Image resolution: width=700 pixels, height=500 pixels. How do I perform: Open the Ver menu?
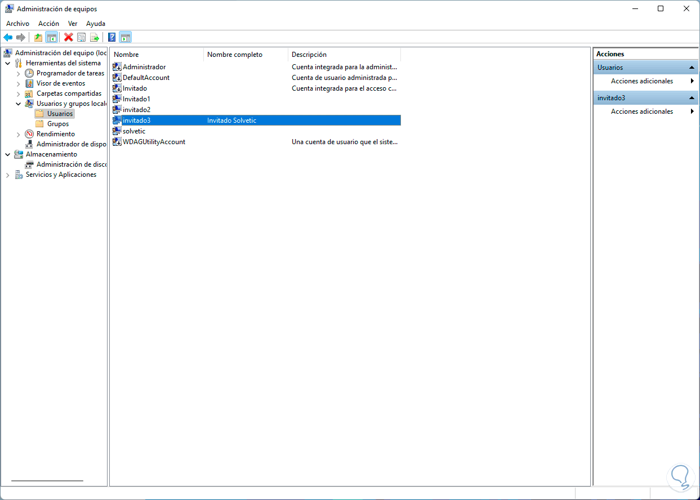coord(73,24)
